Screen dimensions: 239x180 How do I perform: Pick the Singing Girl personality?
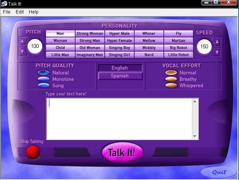click(119, 55)
